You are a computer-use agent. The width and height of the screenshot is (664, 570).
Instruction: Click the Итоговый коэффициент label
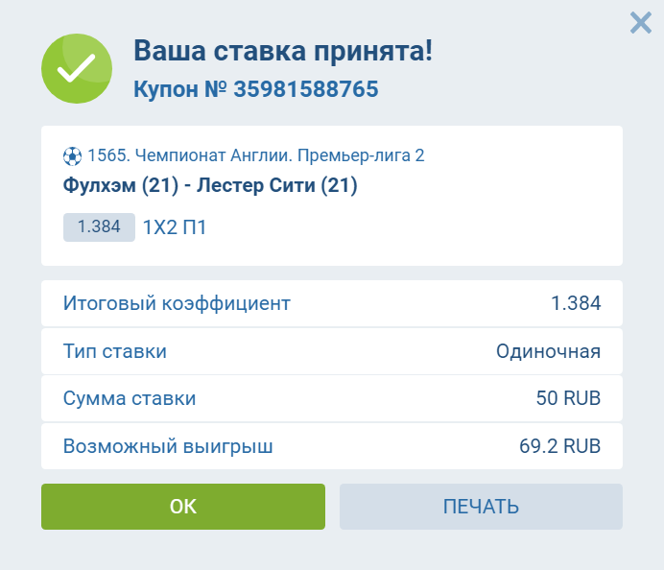click(x=177, y=304)
